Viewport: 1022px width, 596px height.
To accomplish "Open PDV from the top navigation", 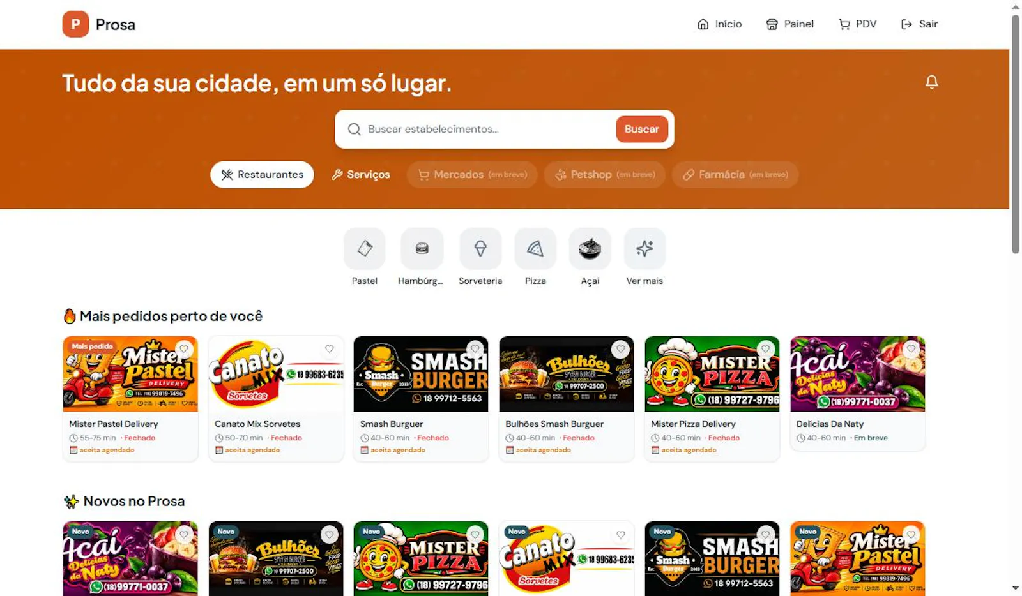I will 857,24.
